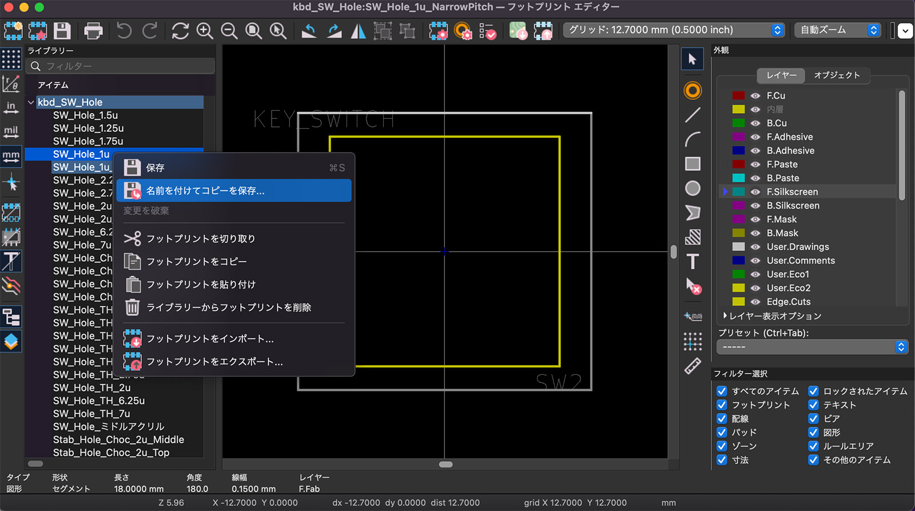Uncheck the テキスト filter checkbox
The width and height of the screenshot is (915, 511).
click(x=813, y=405)
